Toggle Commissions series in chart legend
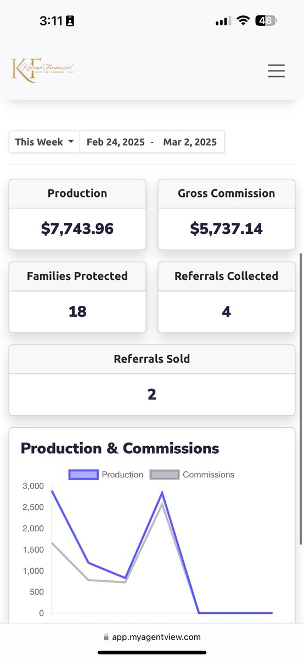 192,475
